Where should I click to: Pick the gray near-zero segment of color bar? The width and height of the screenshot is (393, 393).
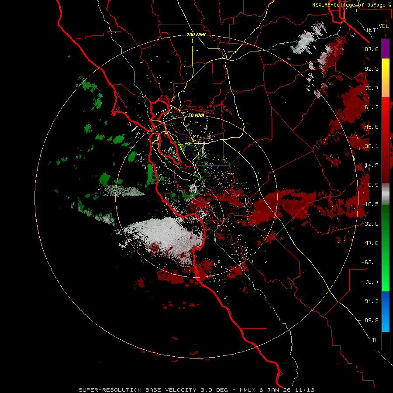[x=386, y=194]
